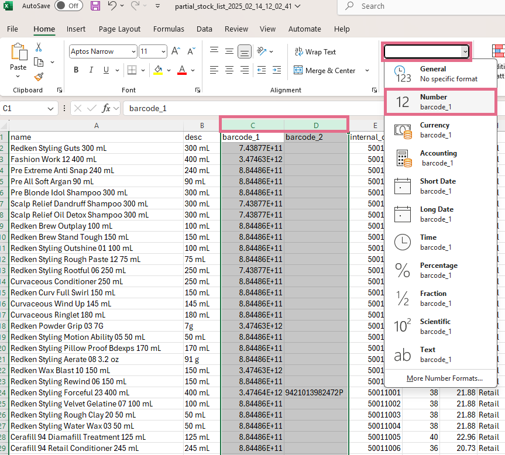The image size is (505, 455).
Task: Open underline style dropdown arrow
Action: 117,70
